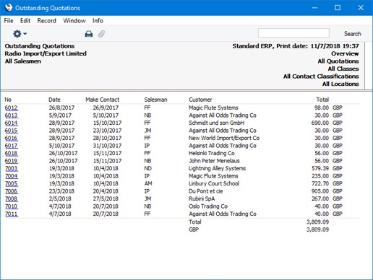The width and height of the screenshot is (373, 280).
Task: Click the Make Contact date 26/9/2017
Action: pyautogui.click(x=106, y=108)
